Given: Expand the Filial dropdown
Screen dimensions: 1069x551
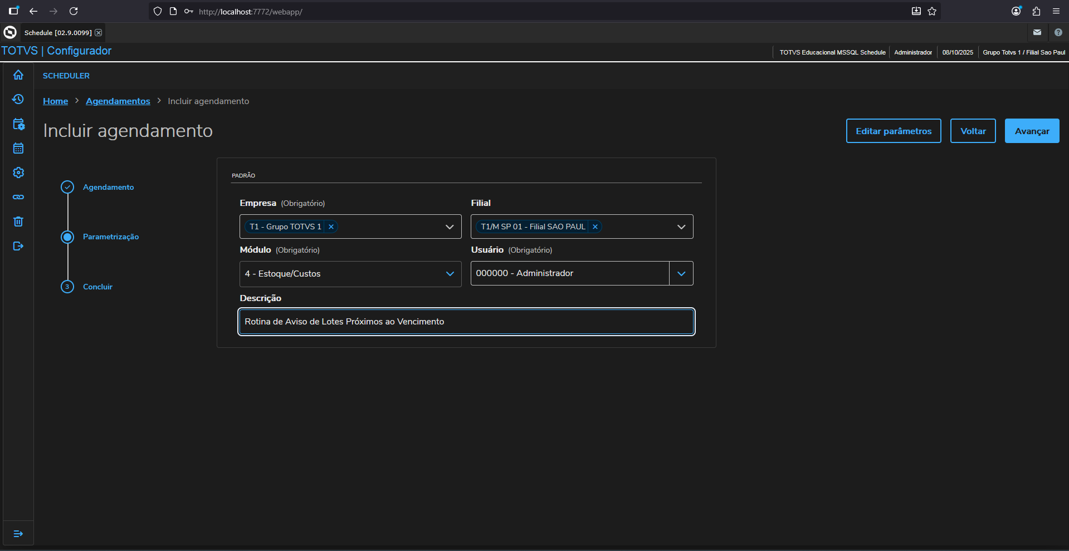Looking at the screenshot, I should point(681,227).
